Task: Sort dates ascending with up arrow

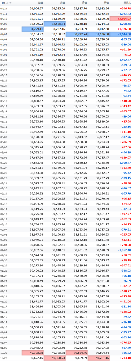Action: [7, 3]
